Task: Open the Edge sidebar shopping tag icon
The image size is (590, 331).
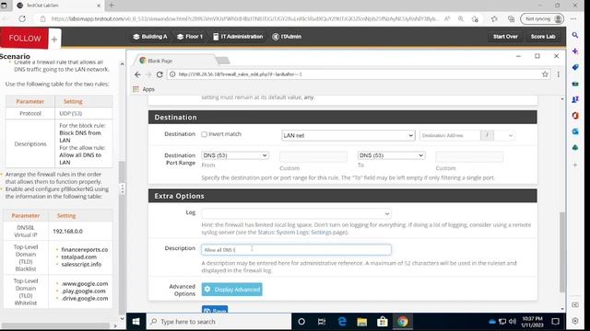Action: tap(575, 67)
